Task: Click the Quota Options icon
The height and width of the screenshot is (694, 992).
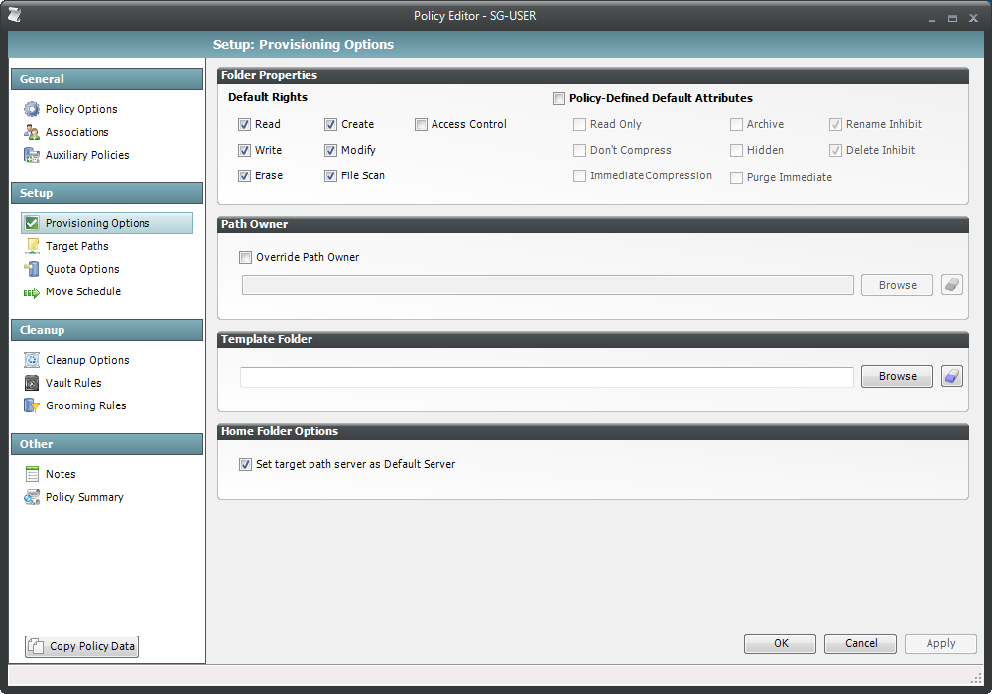Action: pos(31,269)
